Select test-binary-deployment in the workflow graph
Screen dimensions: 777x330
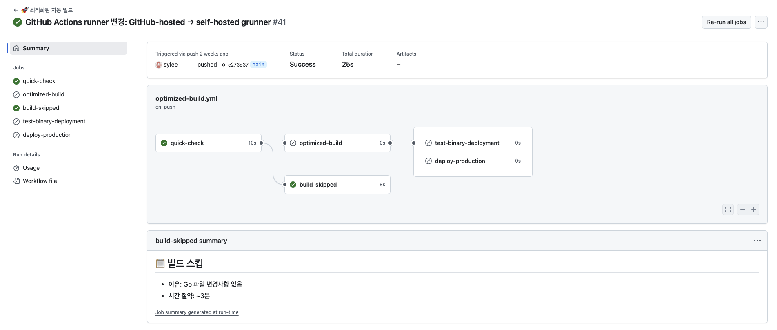(473, 143)
